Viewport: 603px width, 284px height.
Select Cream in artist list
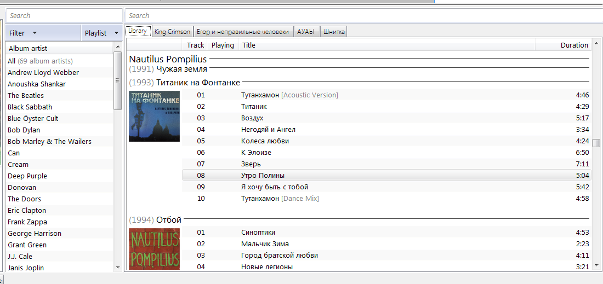pos(60,165)
